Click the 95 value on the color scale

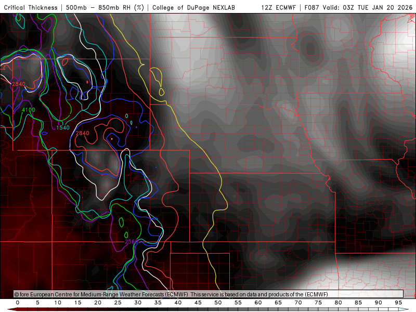(398, 303)
